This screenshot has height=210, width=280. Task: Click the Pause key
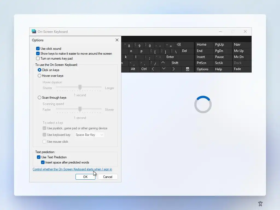pyautogui.click(x=223, y=57)
